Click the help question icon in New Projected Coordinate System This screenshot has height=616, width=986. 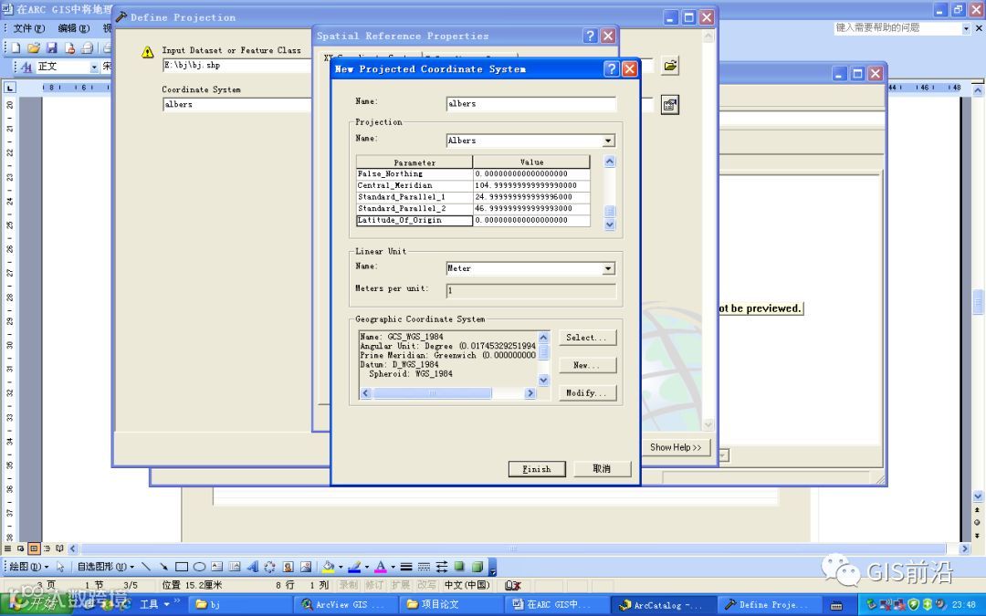point(611,68)
